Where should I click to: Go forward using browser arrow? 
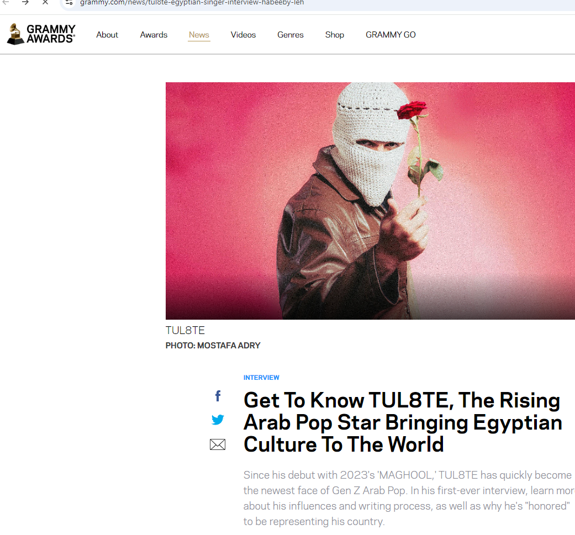[25, 3]
